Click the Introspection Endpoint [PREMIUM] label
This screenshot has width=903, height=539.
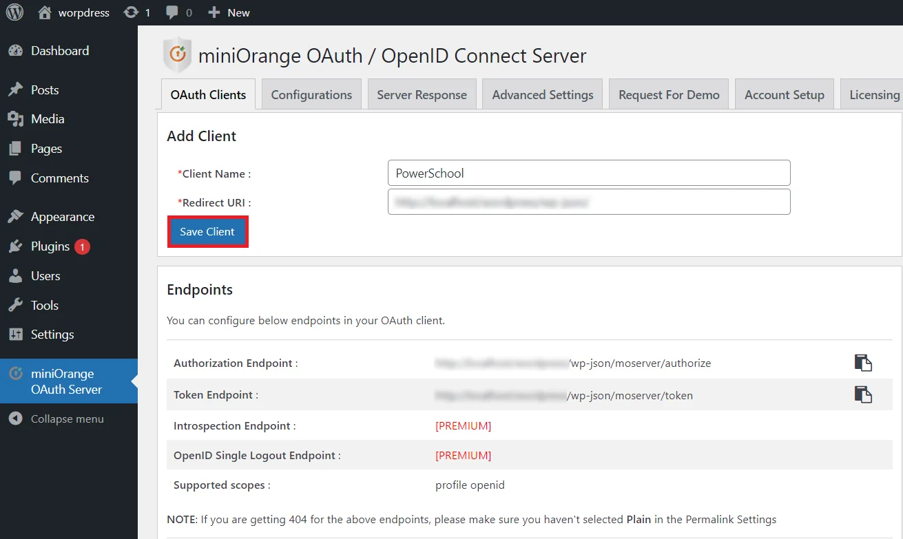463,426
